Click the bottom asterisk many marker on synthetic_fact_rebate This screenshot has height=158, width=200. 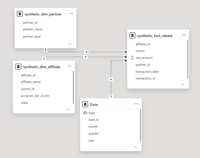click(126, 61)
